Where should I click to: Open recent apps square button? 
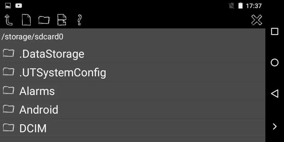(x=275, y=31)
